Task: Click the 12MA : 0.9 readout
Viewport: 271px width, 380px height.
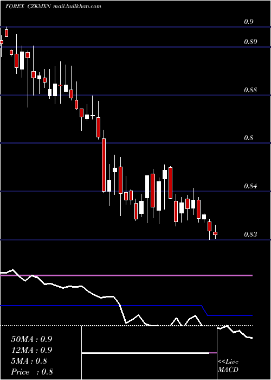Action: [x=31, y=350]
